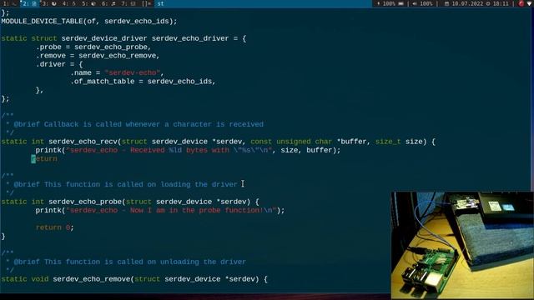
Task: Switch to workspace tag 3
Action: 49,3
